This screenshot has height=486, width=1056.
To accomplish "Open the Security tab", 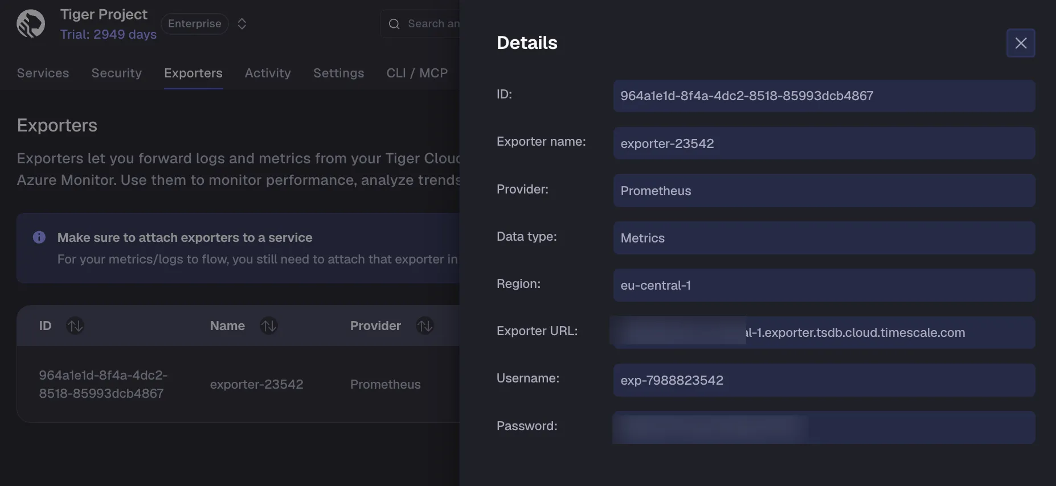I will click(117, 73).
